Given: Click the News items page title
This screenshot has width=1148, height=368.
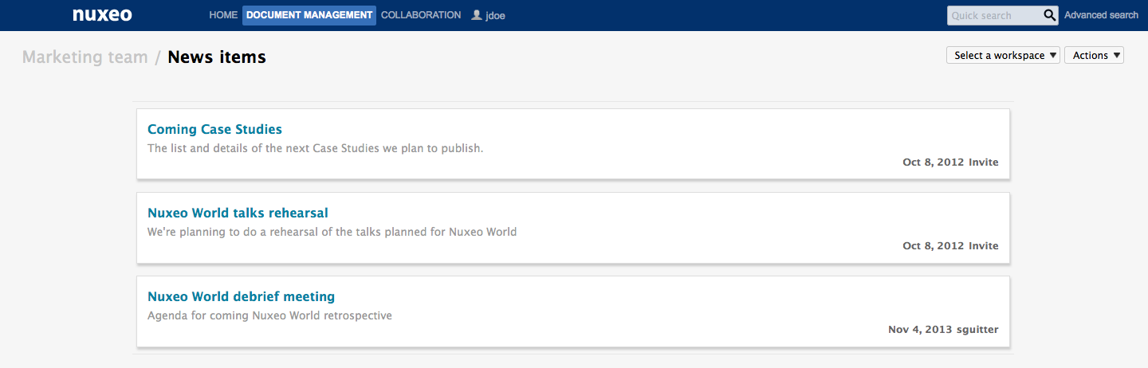Looking at the screenshot, I should click(x=217, y=57).
